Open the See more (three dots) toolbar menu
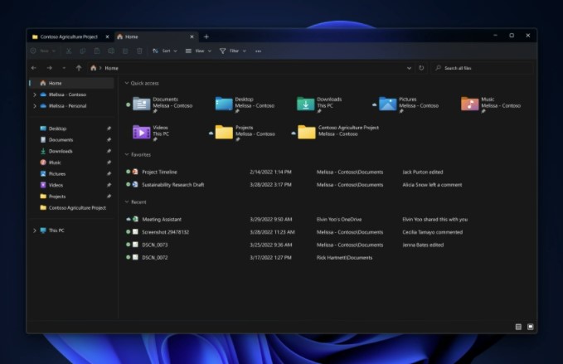Screen dimensions: 563x364 tap(259, 51)
